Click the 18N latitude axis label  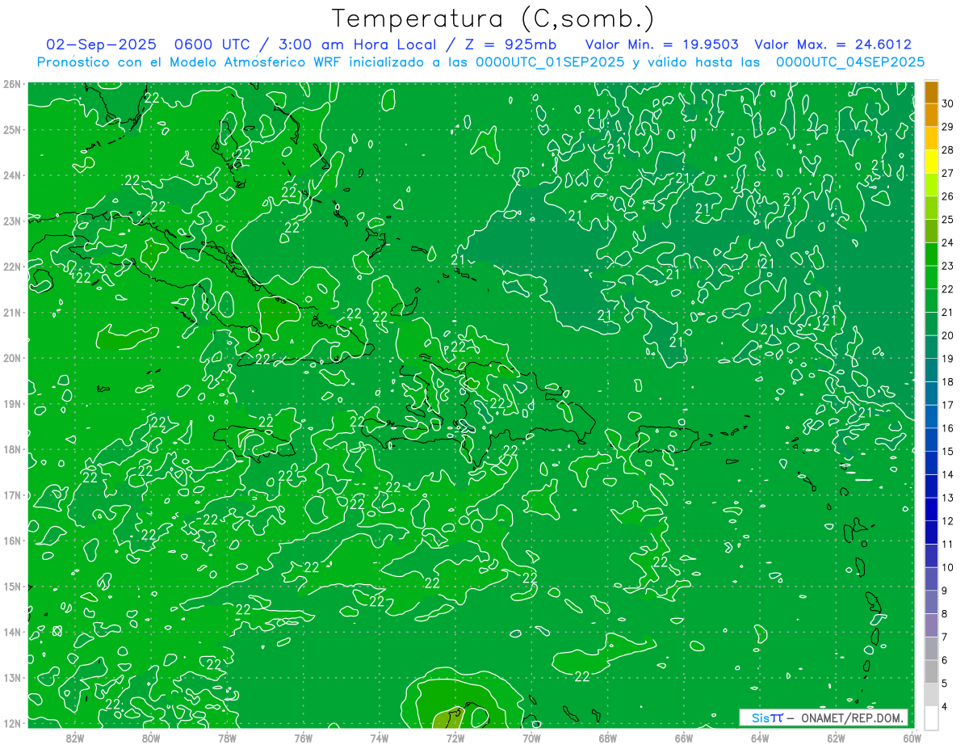(12, 449)
